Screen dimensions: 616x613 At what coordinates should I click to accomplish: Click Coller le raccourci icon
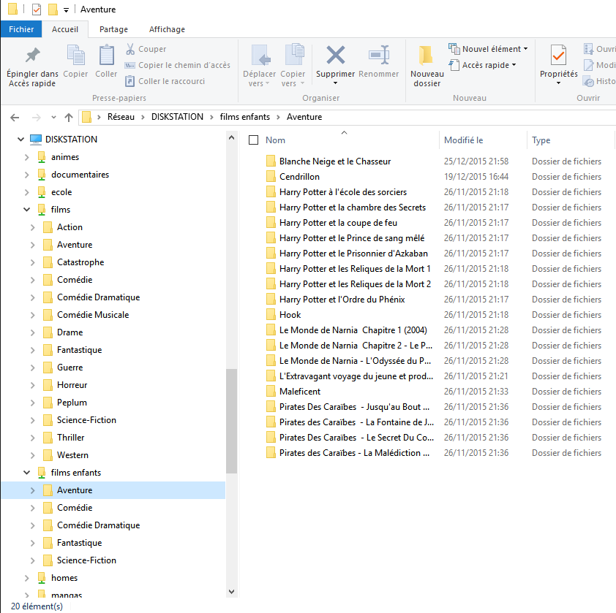point(130,81)
